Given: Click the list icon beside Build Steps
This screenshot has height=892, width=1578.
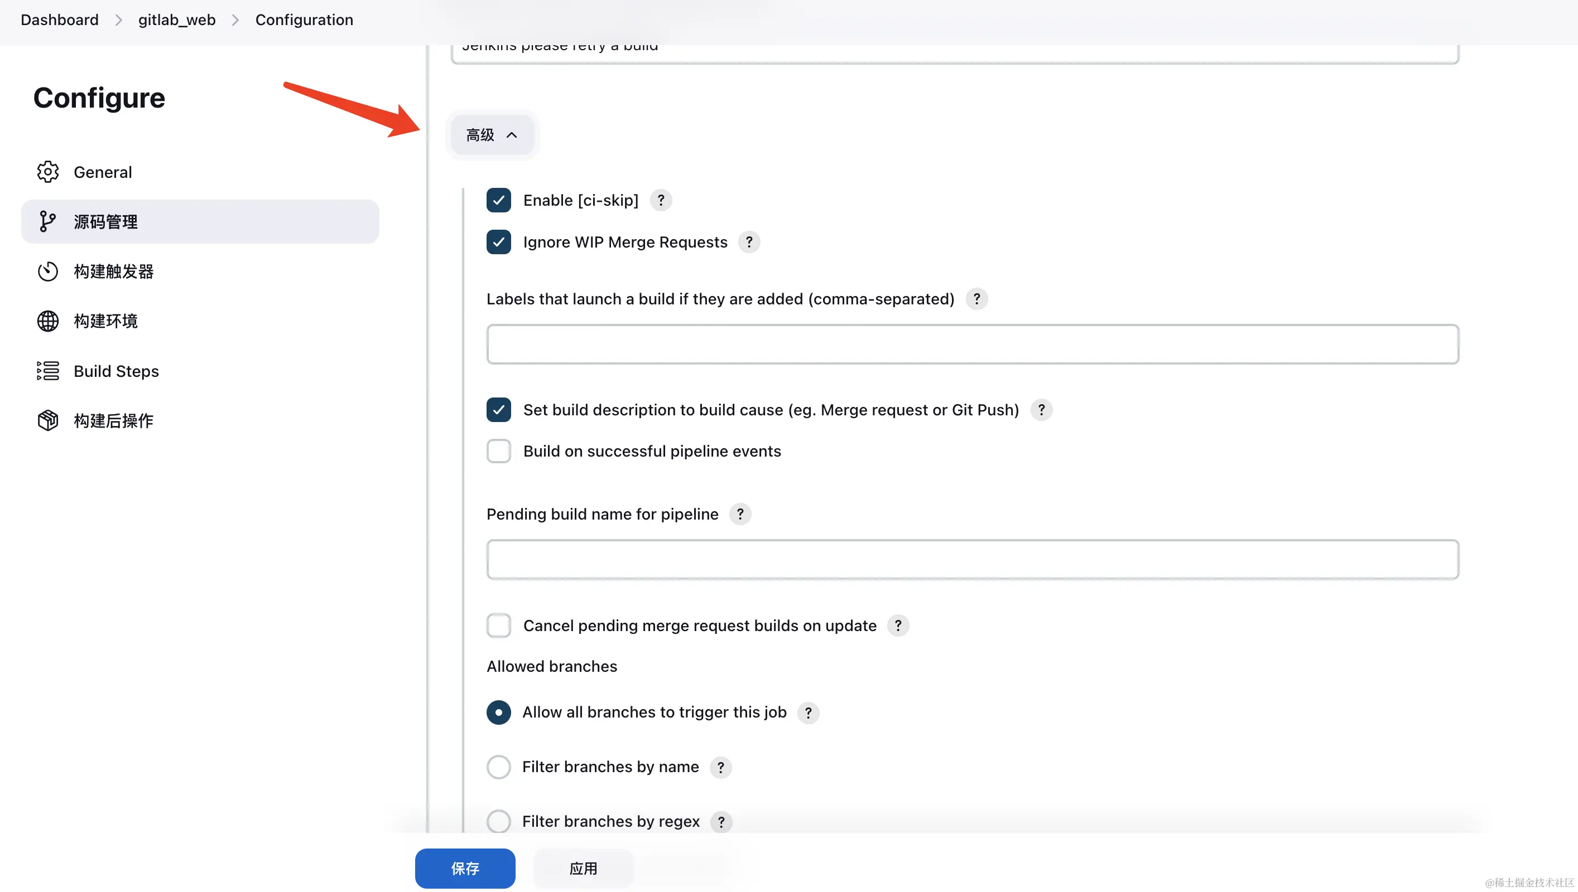Looking at the screenshot, I should coord(48,371).
